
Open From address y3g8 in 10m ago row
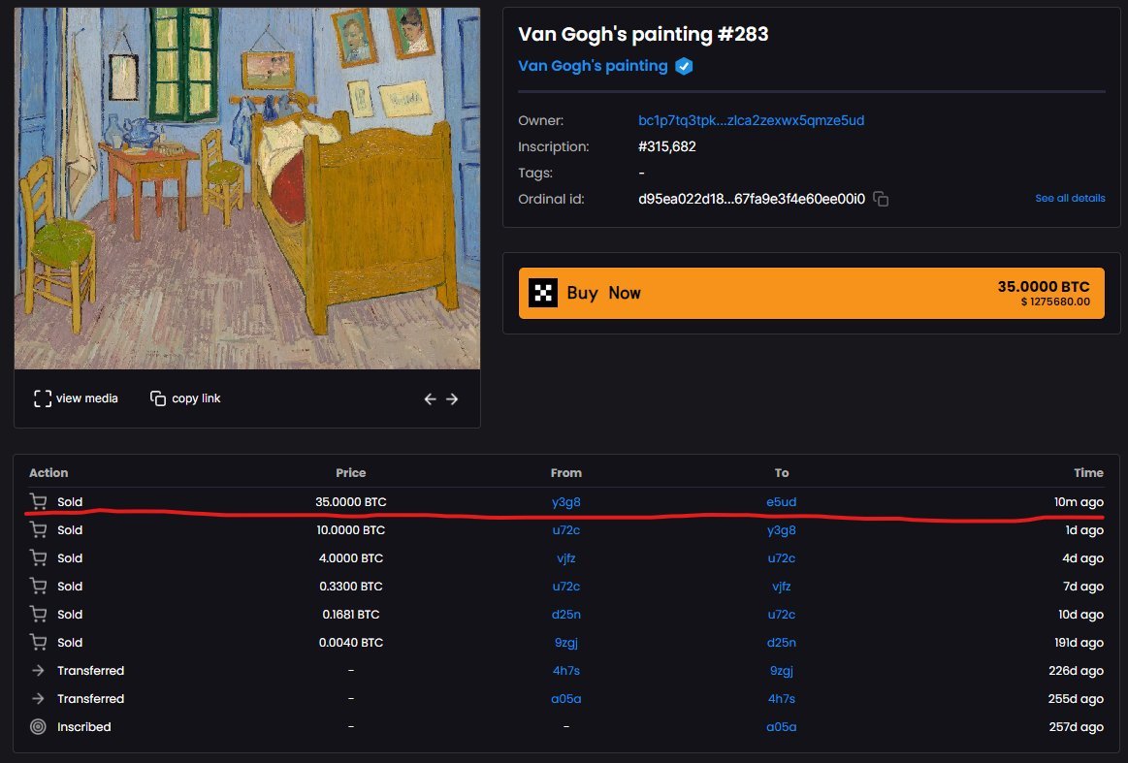[566, 502]
